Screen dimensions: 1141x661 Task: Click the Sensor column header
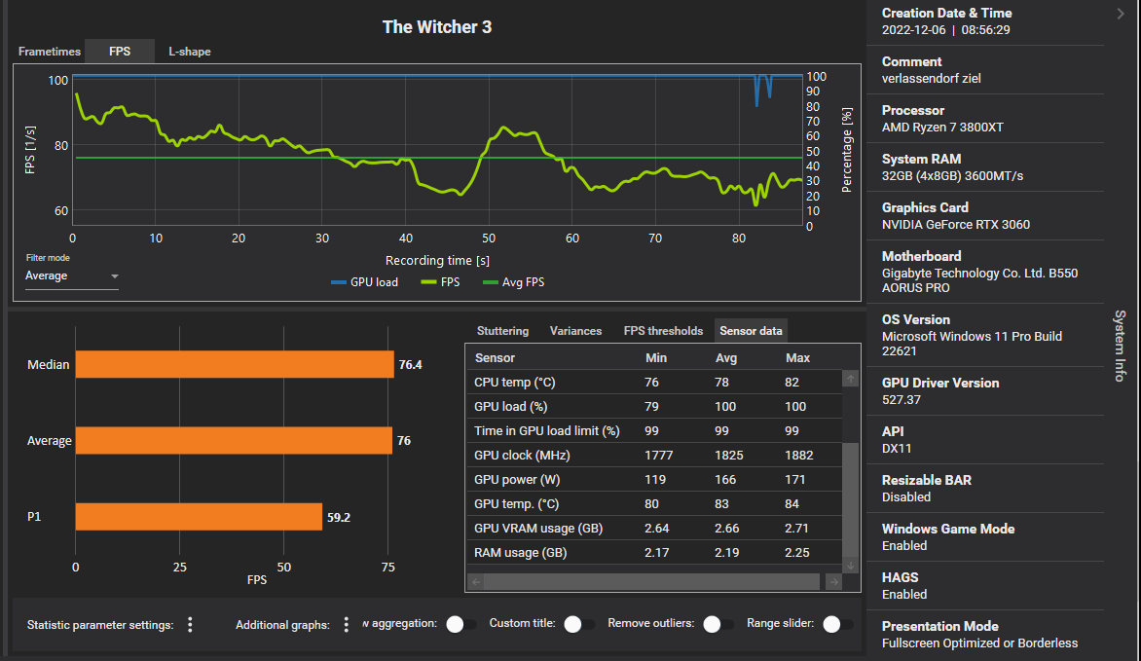pos(495,358)
